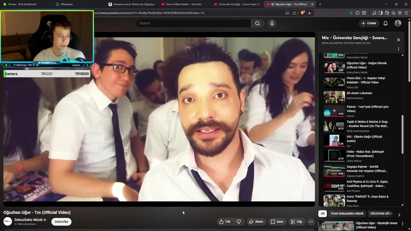The width and height of the screenshot is (411, 231).
Task: Click the Share button under the video
Action: pyautogui.click(x=256, y=222)
